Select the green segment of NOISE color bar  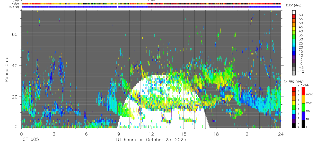coord(303,107)
